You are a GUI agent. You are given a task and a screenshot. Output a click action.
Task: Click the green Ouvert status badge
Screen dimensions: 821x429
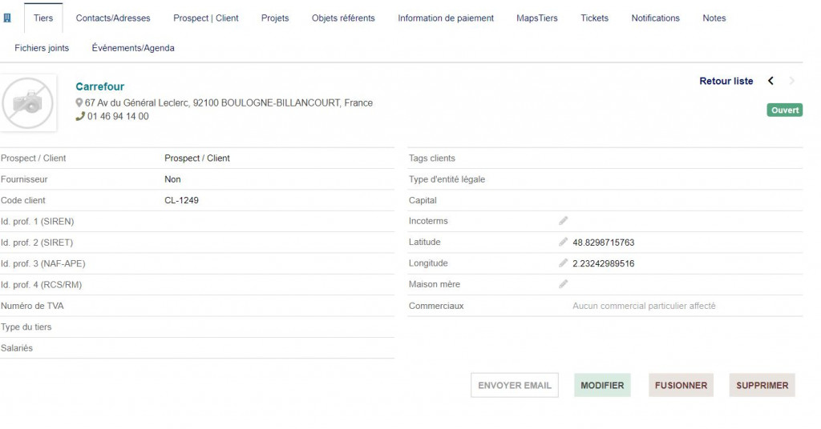[785, 110]
